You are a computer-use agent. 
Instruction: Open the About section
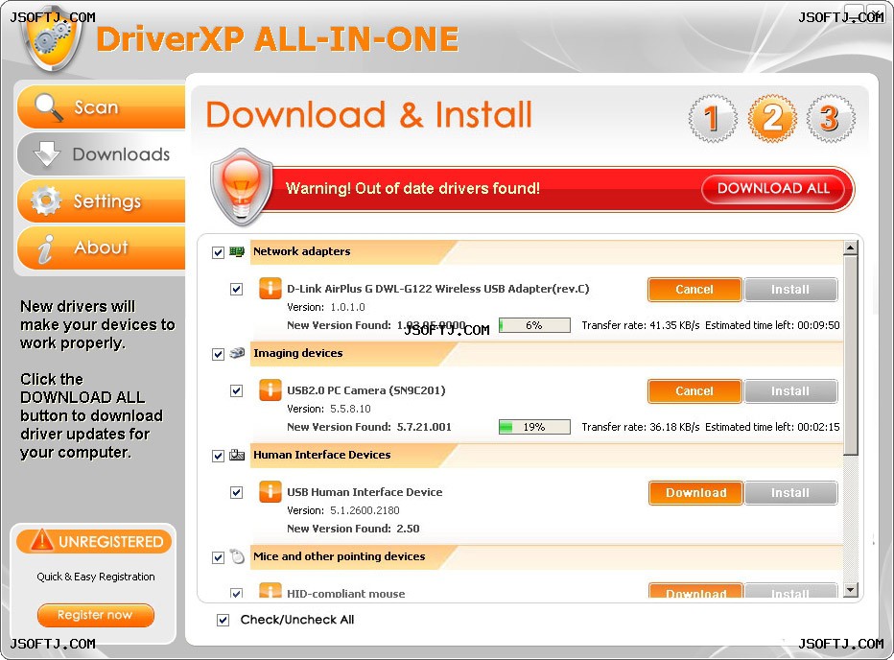(x=102, y=247)
